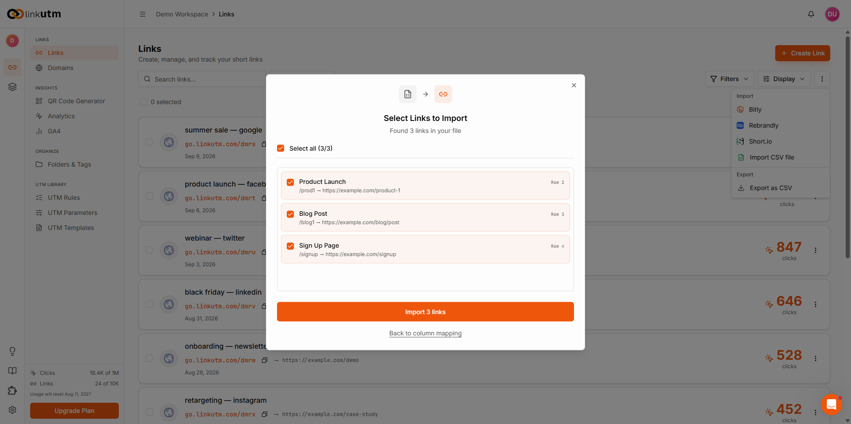The height and width of the screenshot is (424, 851).
Task: Click the puzzle piece integrations icon
Action: tap(12, 390)
